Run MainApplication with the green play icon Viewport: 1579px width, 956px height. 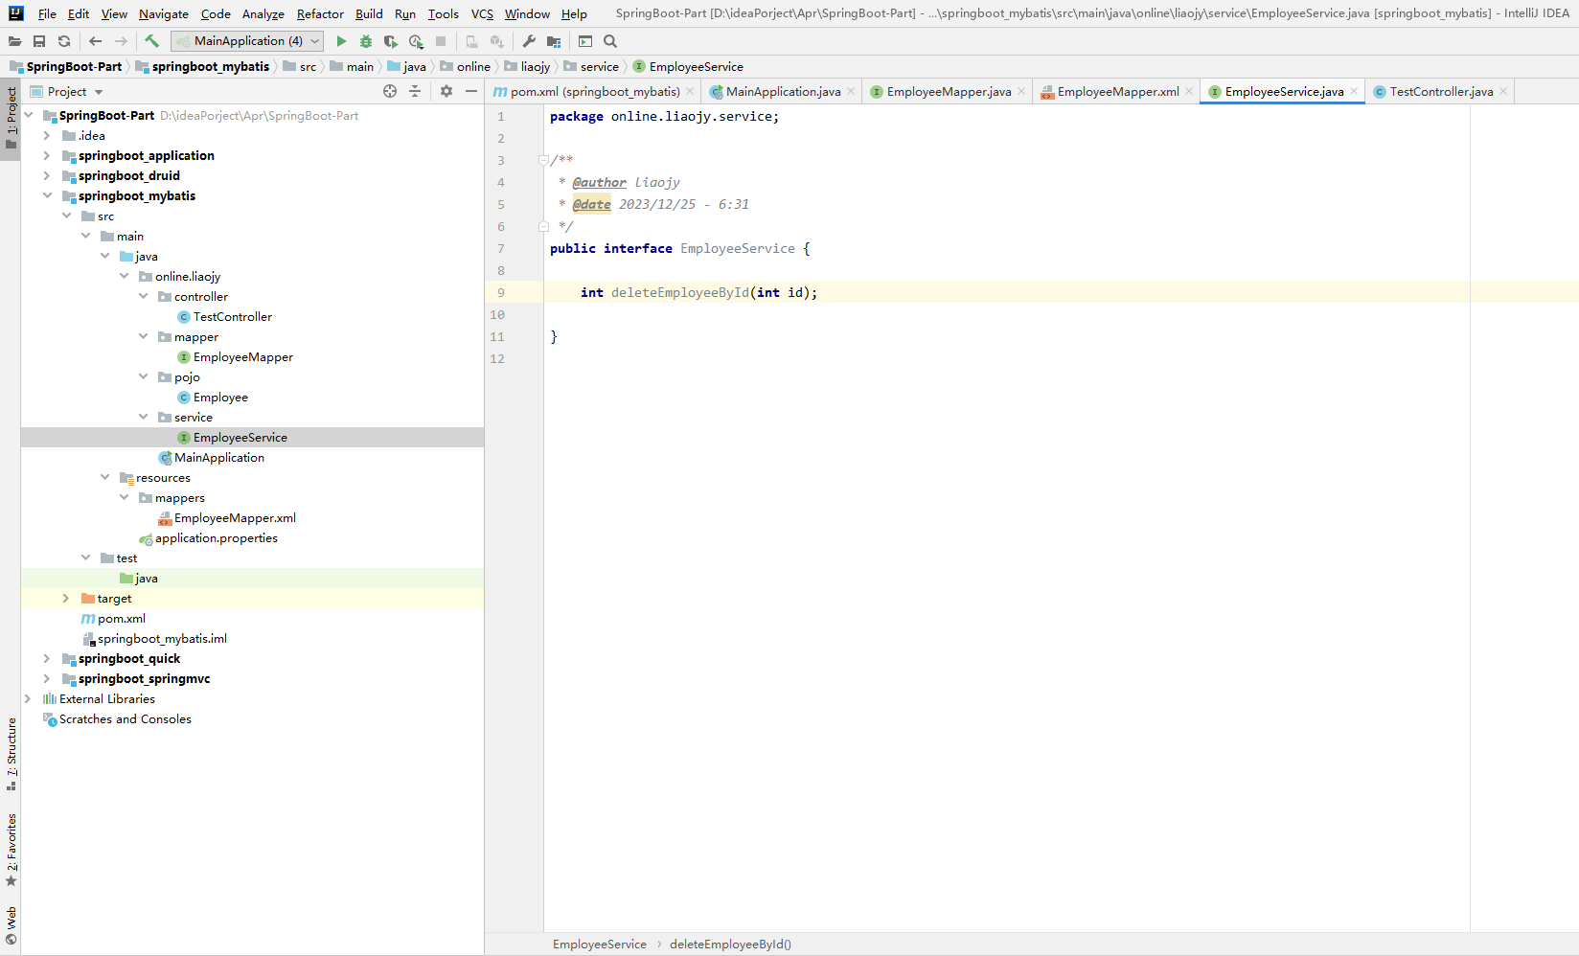pyautogui.click(x=341, y=41)
